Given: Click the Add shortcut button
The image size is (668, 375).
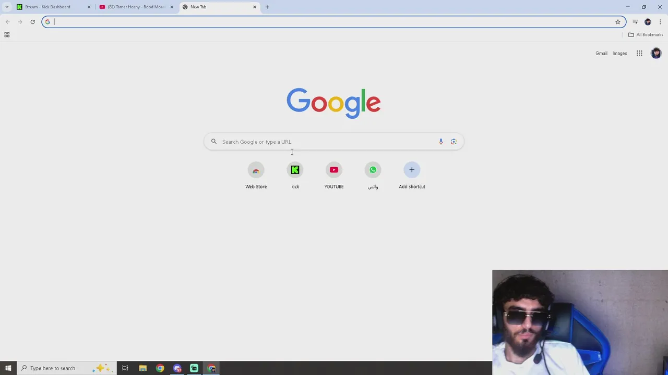Looking at the screenshot, I should click(412, 175).
